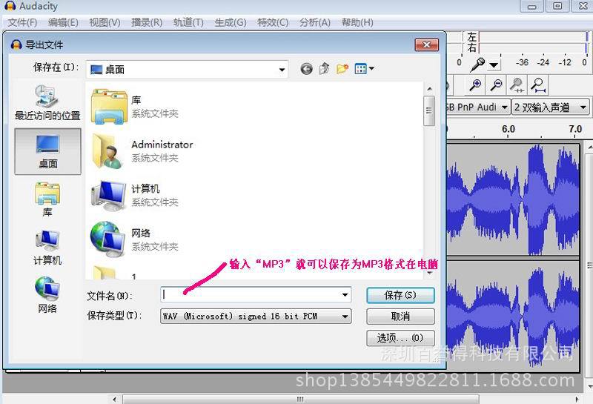Click Fit Project zoom tool
593x404 pixels.
coord(538,85)
